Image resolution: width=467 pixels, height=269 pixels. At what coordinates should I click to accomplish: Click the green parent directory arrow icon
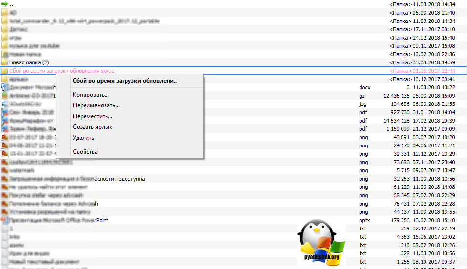point(4,4)
